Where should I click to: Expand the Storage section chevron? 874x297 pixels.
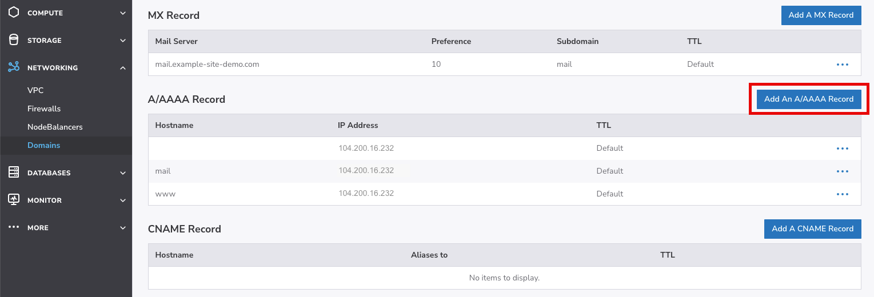pos(123,41)
